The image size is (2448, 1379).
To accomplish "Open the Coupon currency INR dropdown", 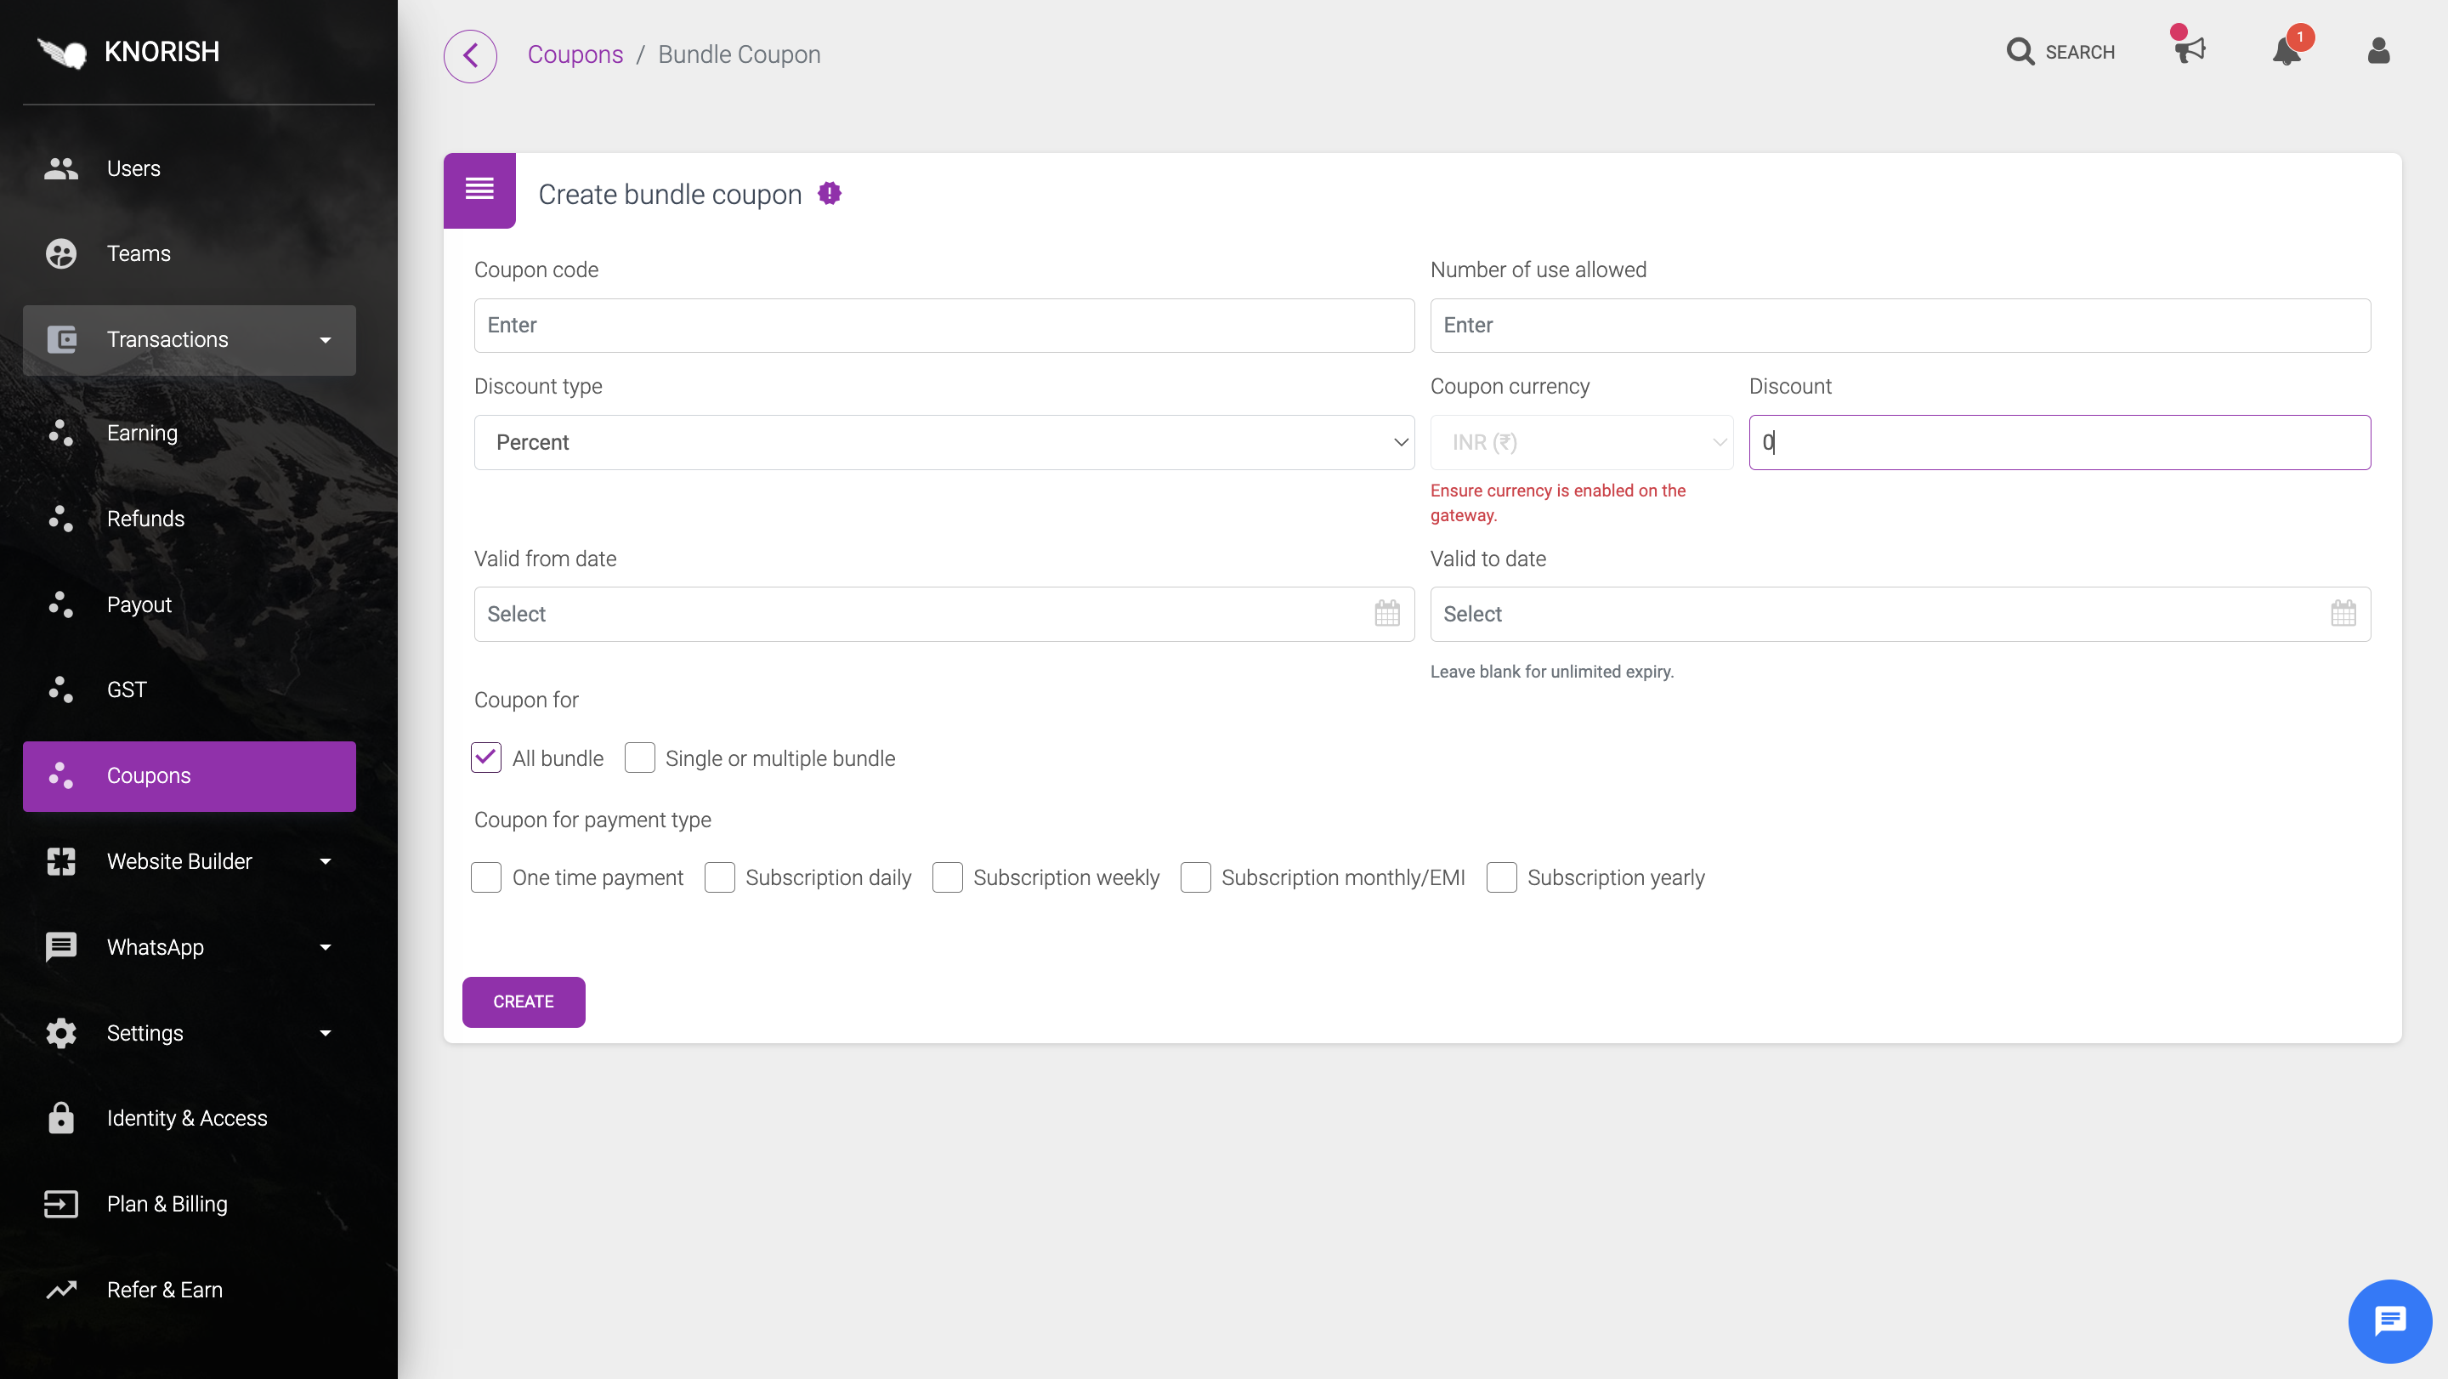I will click(1581, 442).
